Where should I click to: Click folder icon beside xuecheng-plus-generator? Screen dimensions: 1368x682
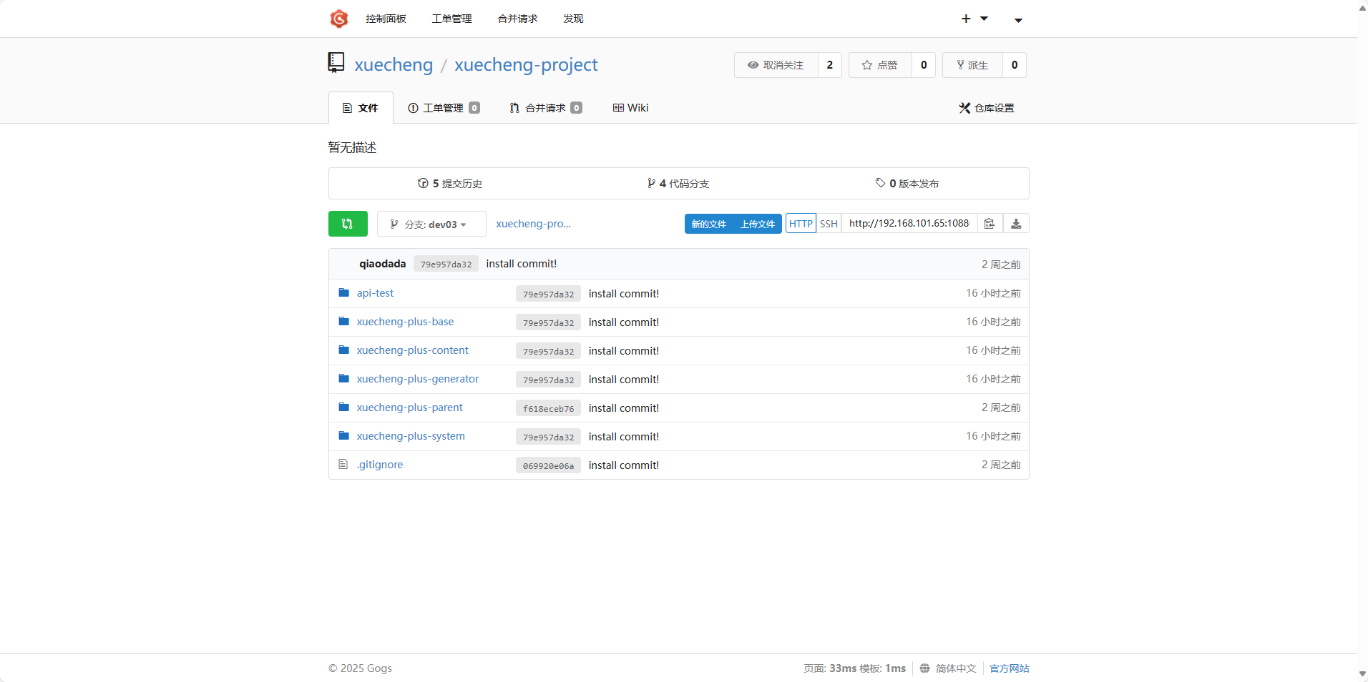pyautogui.click(x=344, y=379)
